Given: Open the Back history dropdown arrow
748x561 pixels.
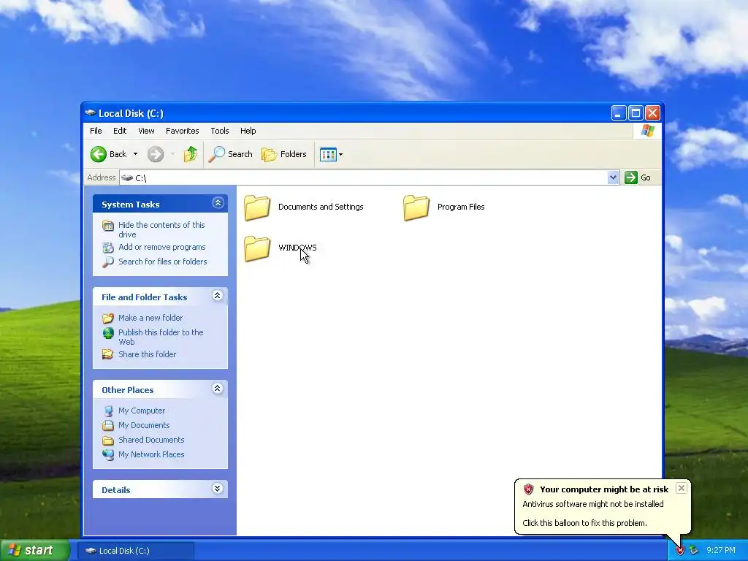Looking at the screenshot, I should 135,154.
